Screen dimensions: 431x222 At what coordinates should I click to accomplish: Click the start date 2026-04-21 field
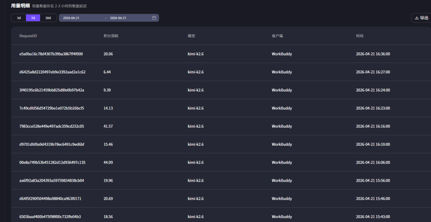[71, 18]
